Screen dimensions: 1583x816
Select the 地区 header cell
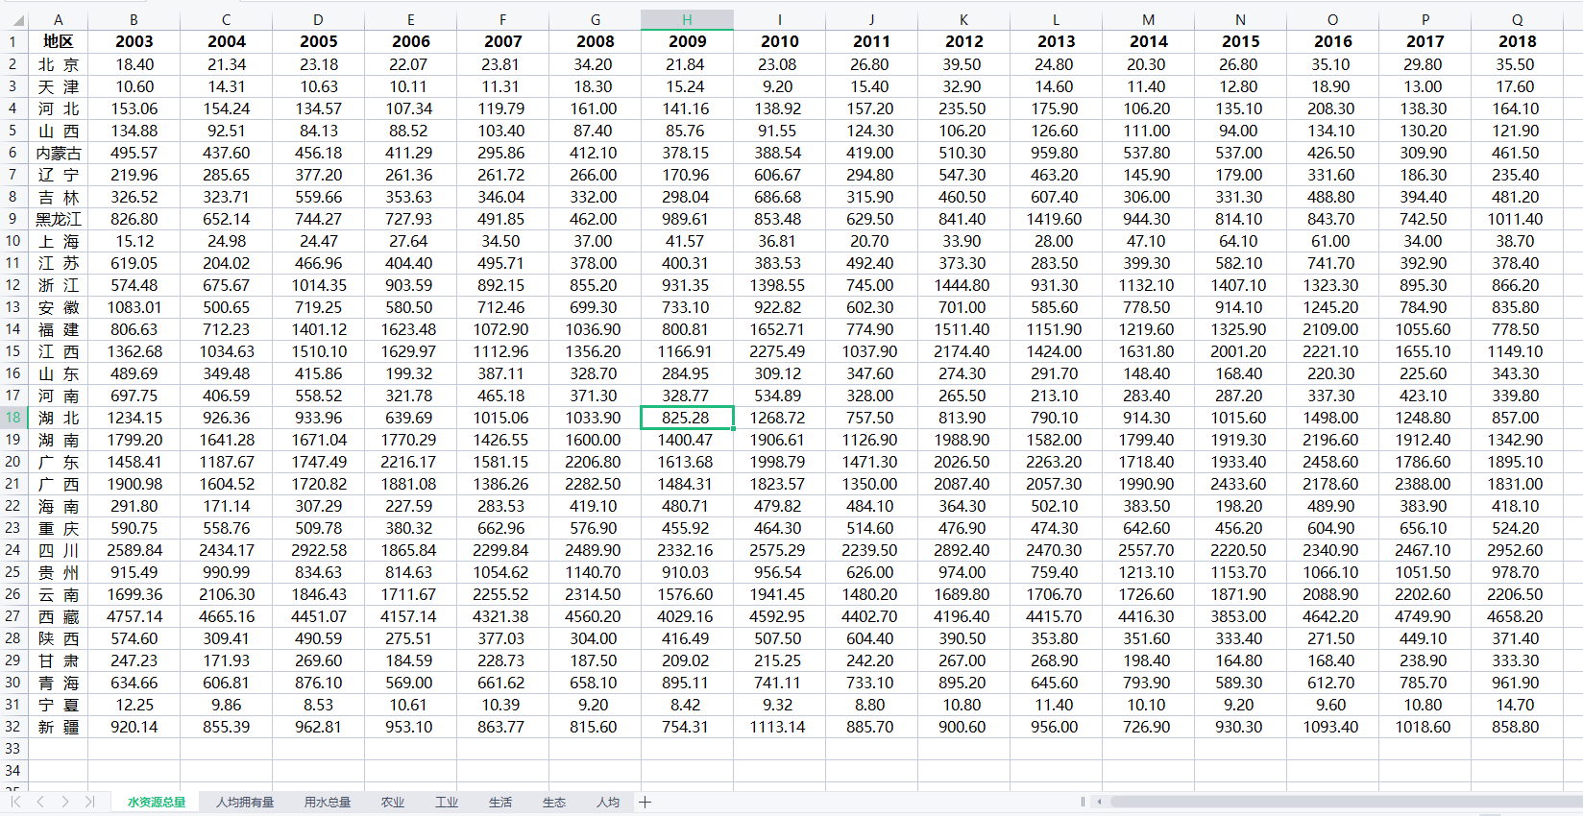point(59,41)
